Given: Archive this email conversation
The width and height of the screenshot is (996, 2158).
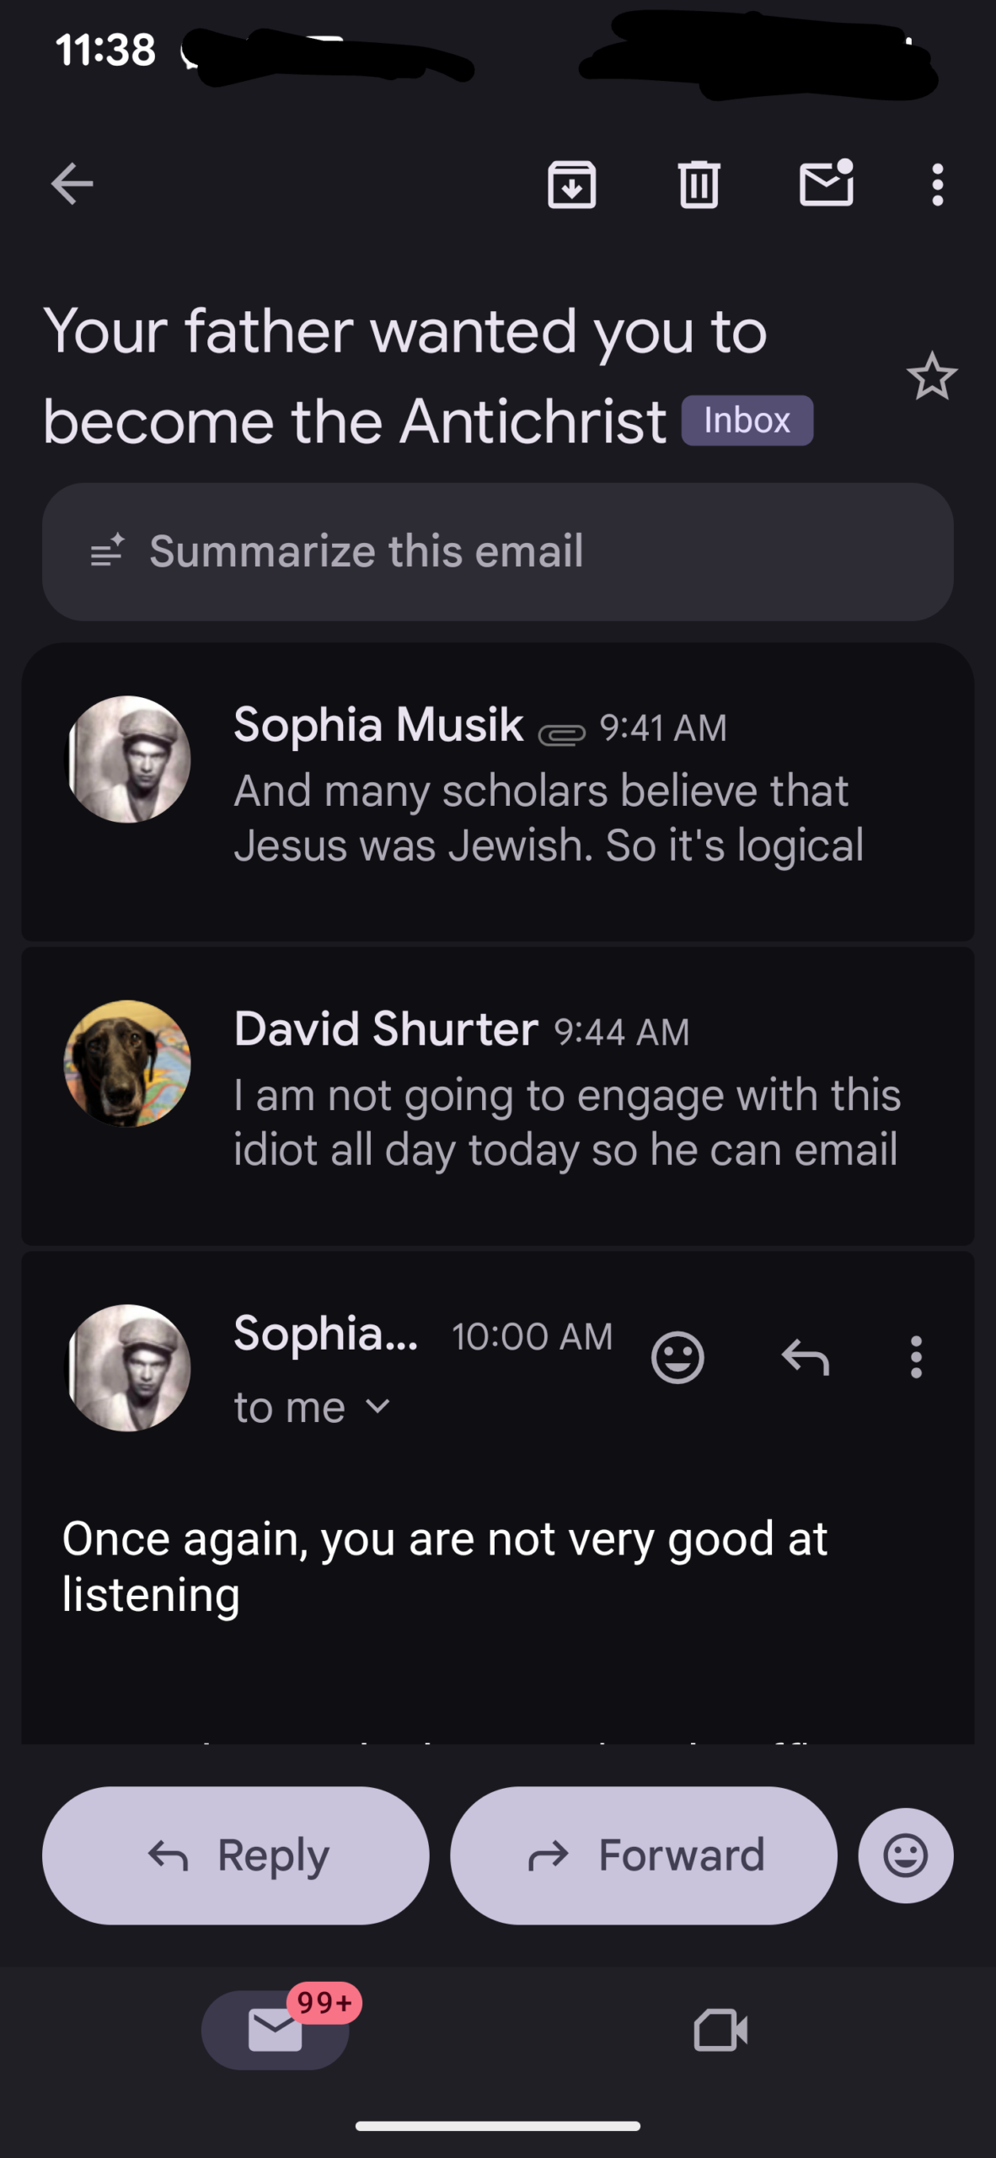Looking at the screenshot, I should 572,184.
